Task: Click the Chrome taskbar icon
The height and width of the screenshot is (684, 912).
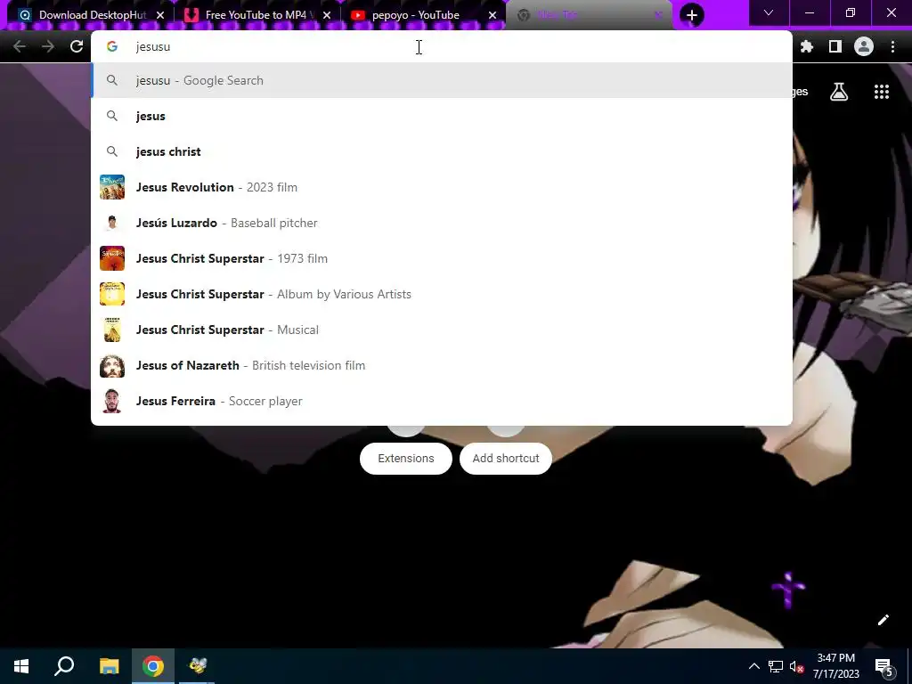Action: tap(153, 666)
